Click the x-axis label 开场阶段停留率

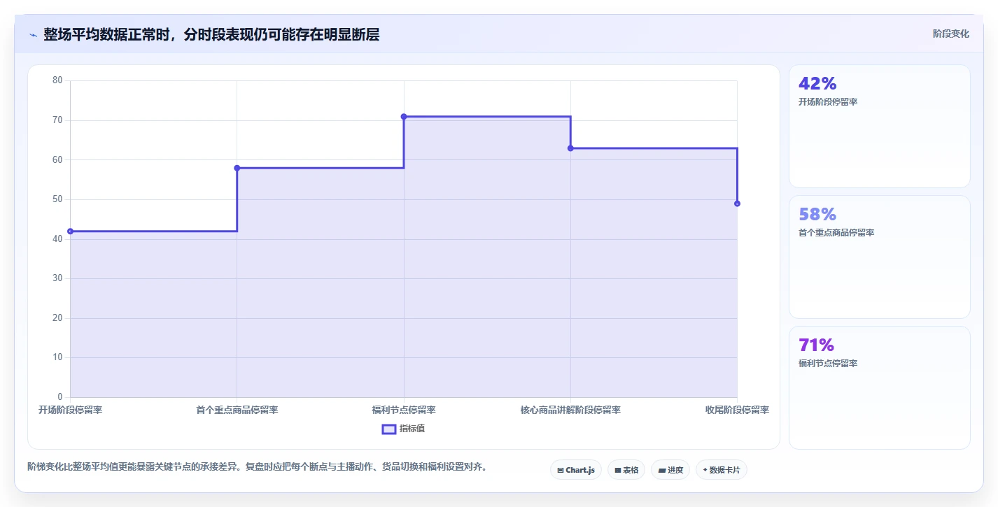click(70, 410)
